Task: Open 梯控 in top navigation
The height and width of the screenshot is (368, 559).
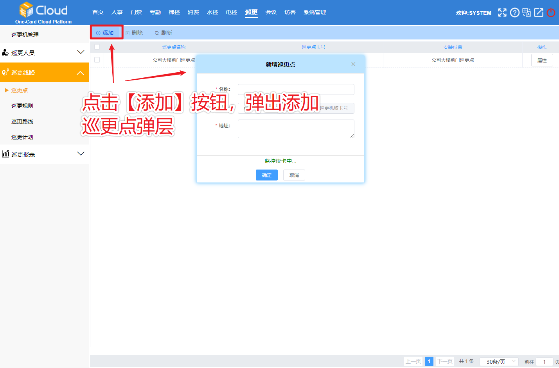Action: (x=174, y=12)
